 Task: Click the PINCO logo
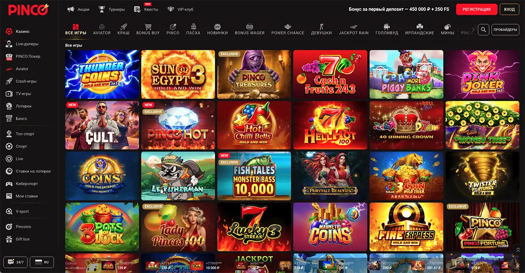click(28, 9)
